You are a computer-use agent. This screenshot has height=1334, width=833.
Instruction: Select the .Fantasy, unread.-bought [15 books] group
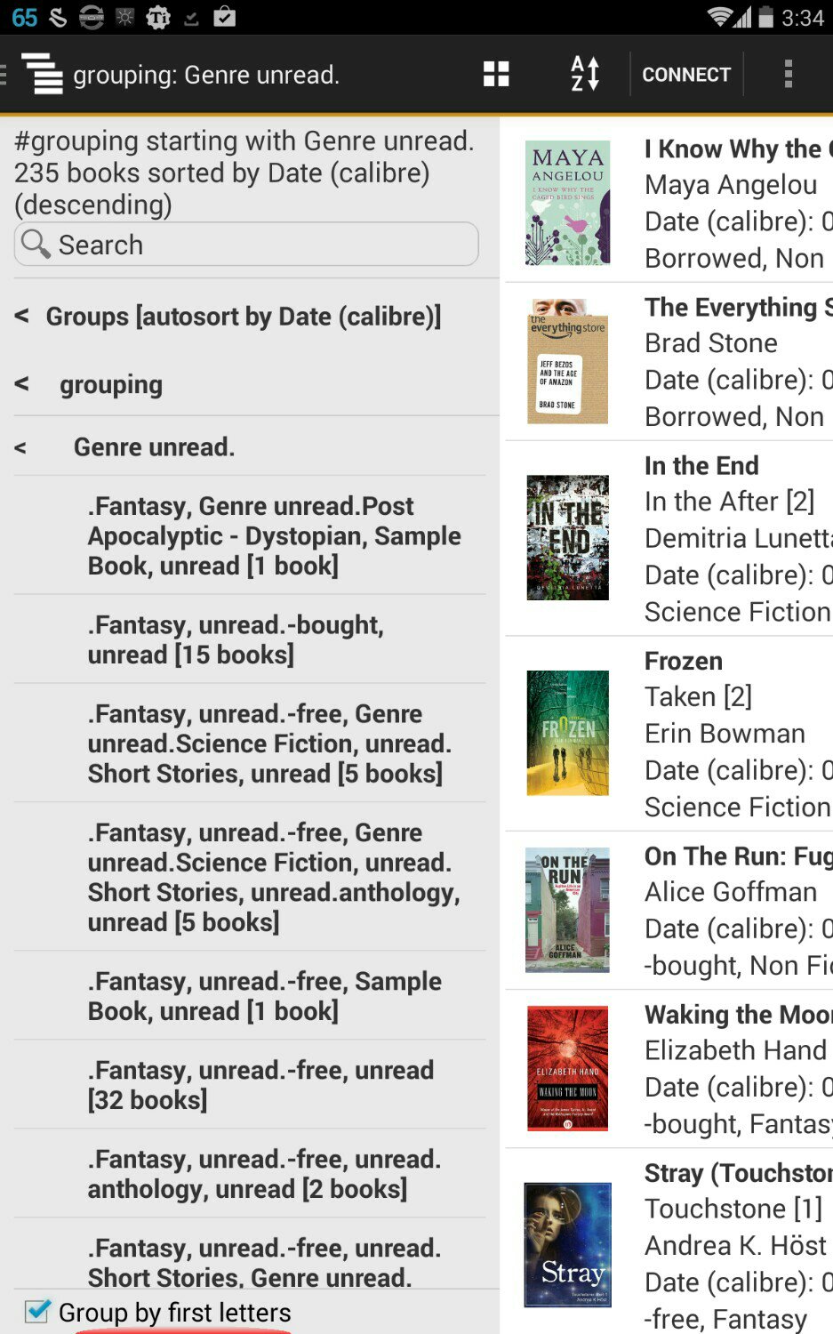(235, 639)
